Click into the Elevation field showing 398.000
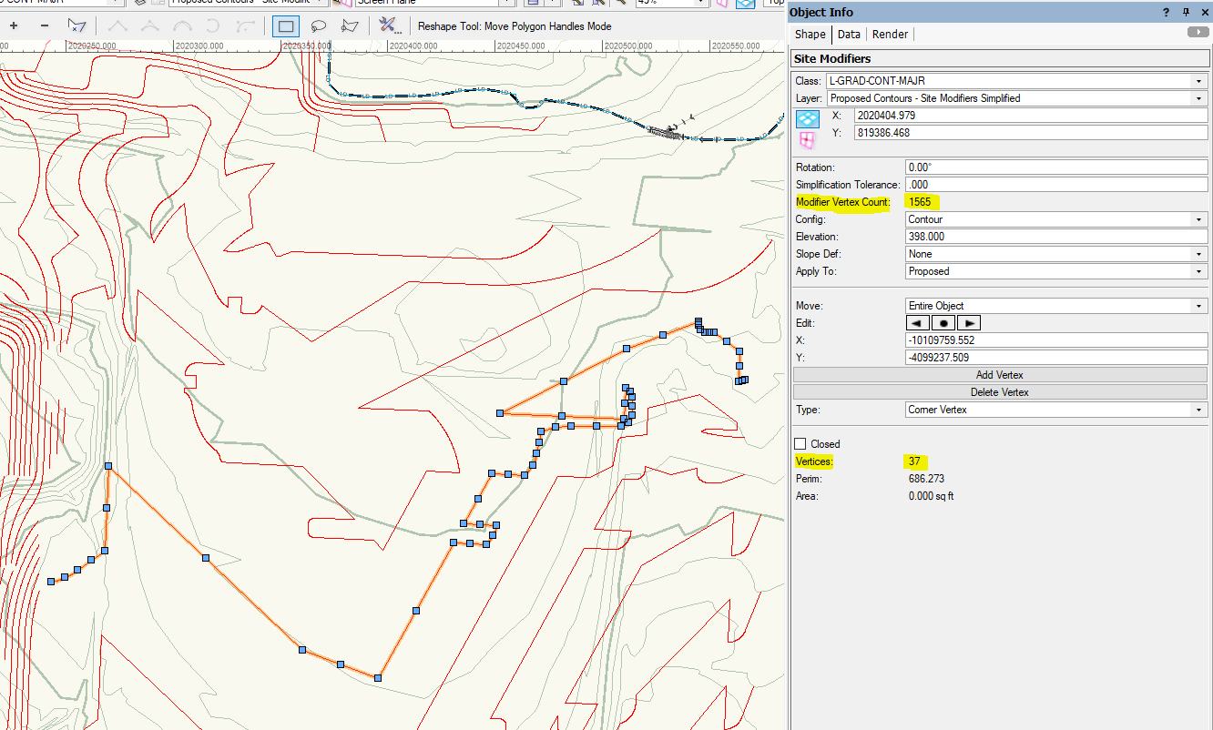Image resolution: width=1213 pixels, height=730 pixels. coord(1055,237)
